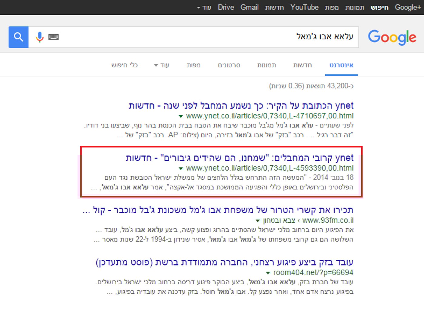The height and width of the screenshot is (310, 424).
Task: Open dropdown arrow beside www.93fm.co.il
Action: point(258,221)
